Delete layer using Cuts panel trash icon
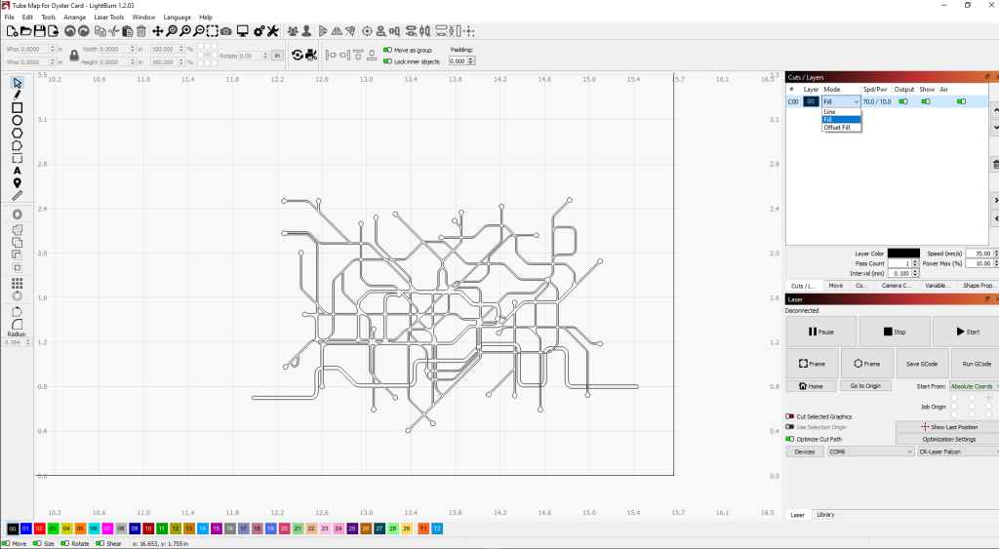This screenshot has height=549, width=999. (x=996, y=165)
